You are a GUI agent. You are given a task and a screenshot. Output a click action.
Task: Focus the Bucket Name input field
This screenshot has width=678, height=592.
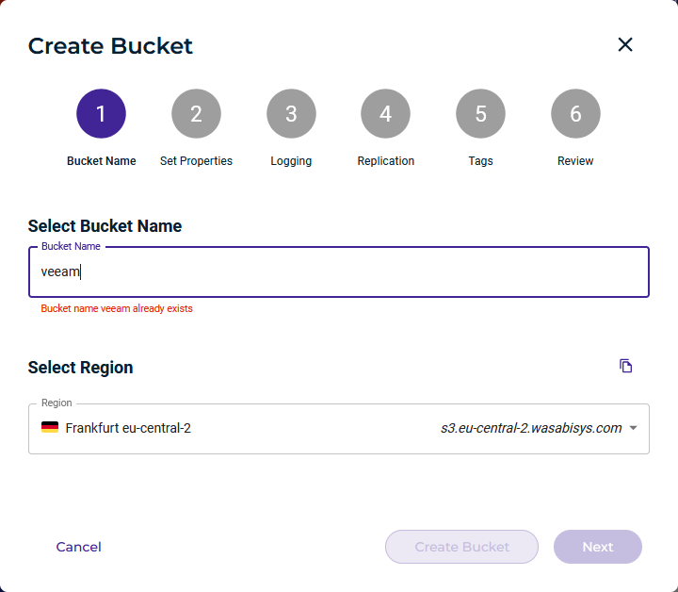pyautogui.click(x=339, y=271)
